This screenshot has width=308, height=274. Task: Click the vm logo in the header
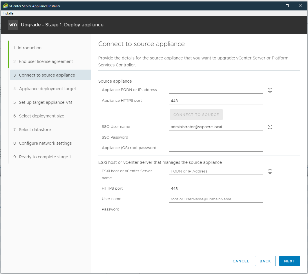[13, 25]
